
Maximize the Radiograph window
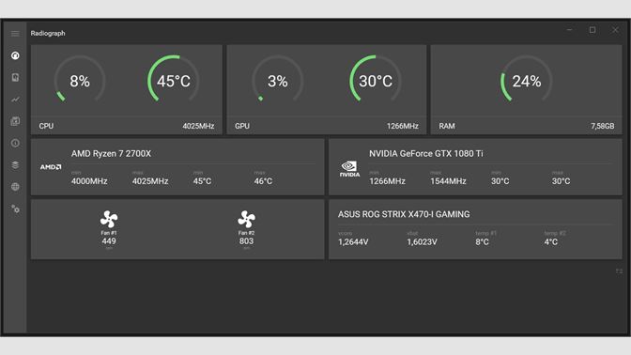click(593, 30)
